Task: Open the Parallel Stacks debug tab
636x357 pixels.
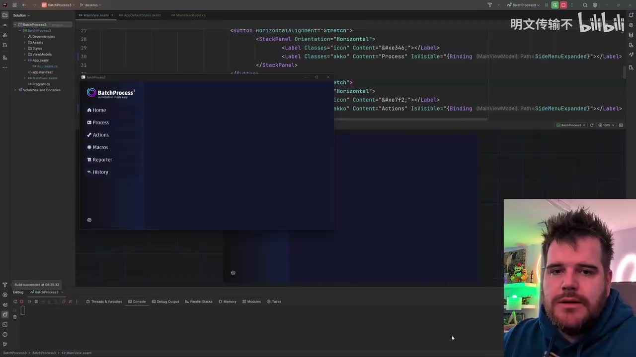Action: (198, 301)
